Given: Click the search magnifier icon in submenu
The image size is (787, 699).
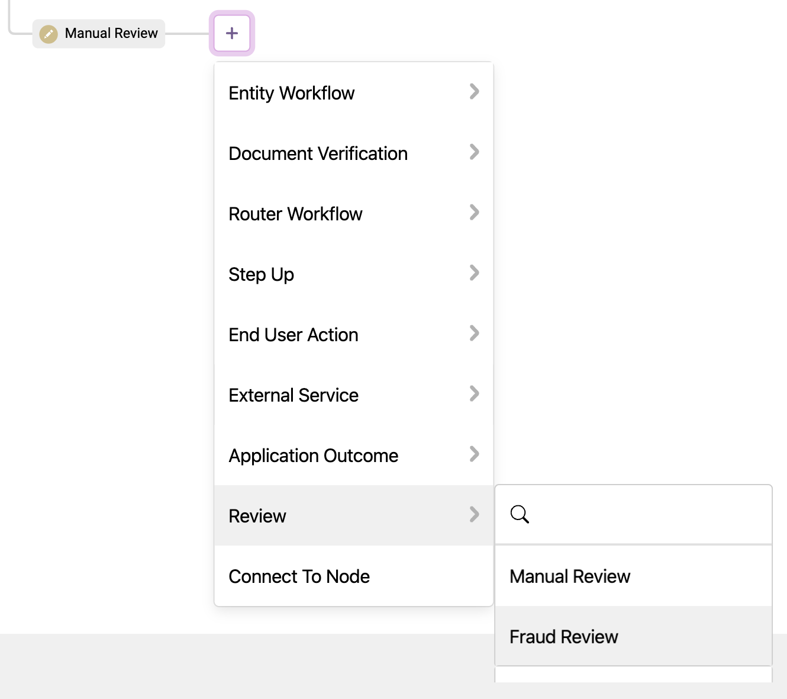Looking at the screenshot, I should tap(520, 514).
